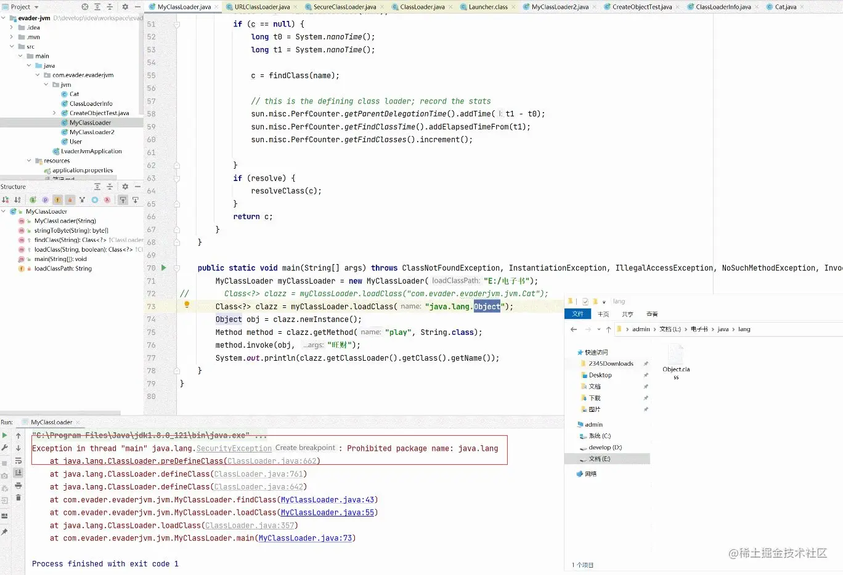Click print icon in Run console
Screen dimensions: 843x575
18,486
